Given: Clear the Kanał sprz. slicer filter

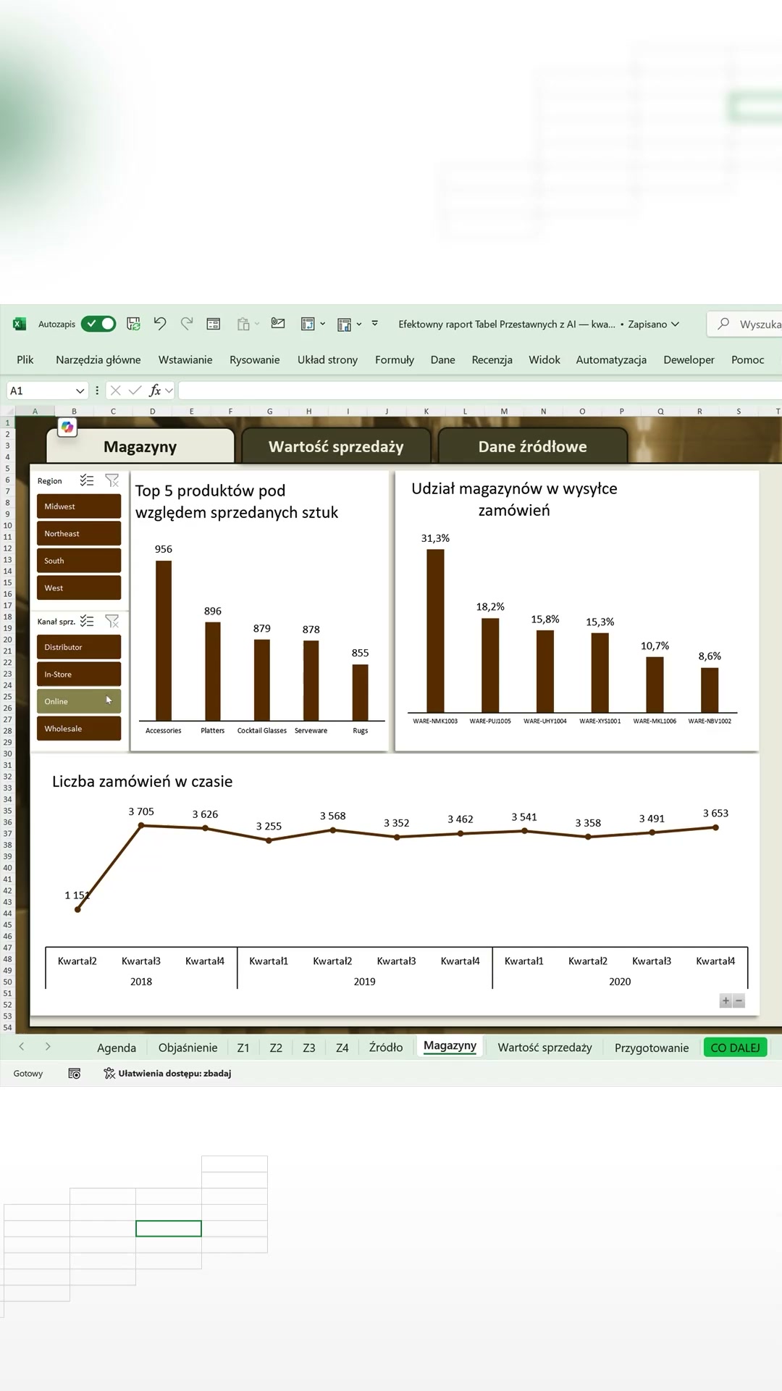Looking at the screenshot, I should tap(112, 621).
